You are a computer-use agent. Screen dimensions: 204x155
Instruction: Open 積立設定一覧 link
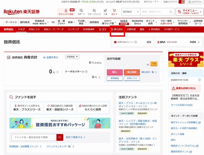click(x=149, y=72)
